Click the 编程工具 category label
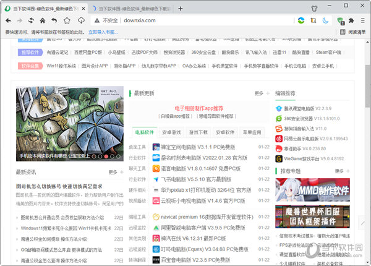 pos(137,217)
